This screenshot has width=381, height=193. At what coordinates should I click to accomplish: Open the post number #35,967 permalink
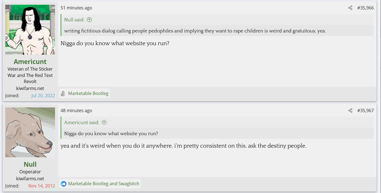[x=365, y=110]
